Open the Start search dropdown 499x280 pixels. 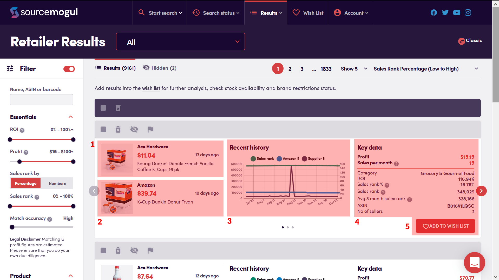[x=160, y=13]
